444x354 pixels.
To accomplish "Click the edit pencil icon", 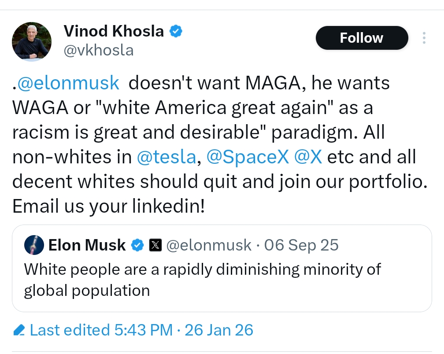I will point(19,330).
